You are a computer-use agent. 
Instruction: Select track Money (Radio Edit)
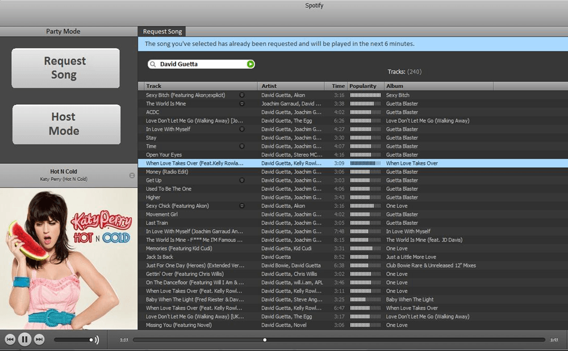tap(167, 172)
